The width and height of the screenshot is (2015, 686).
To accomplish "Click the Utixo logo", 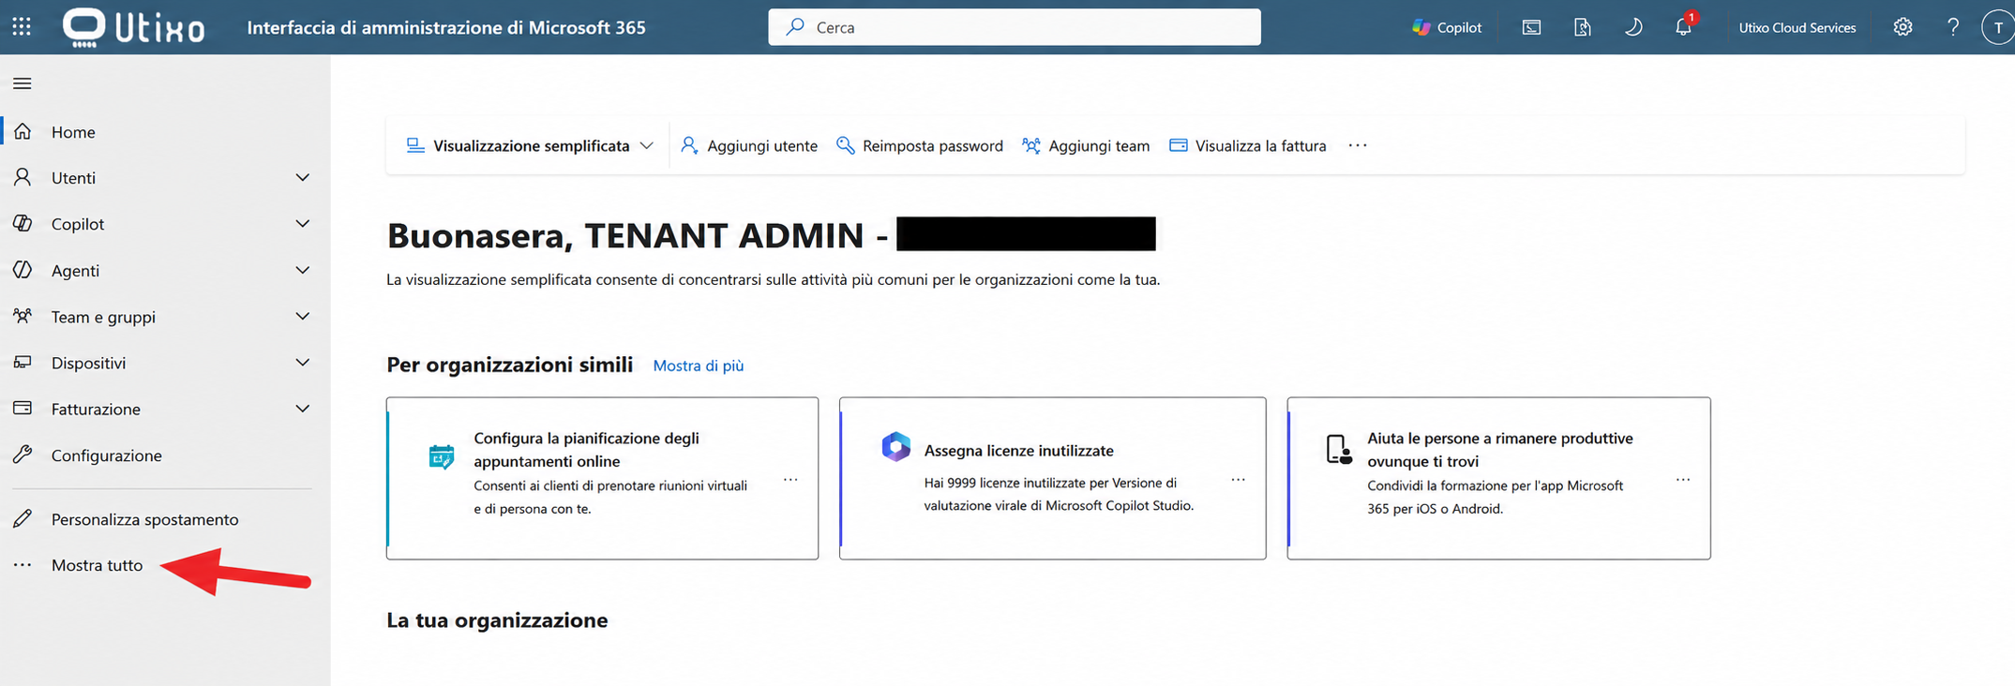I will 133,27.
